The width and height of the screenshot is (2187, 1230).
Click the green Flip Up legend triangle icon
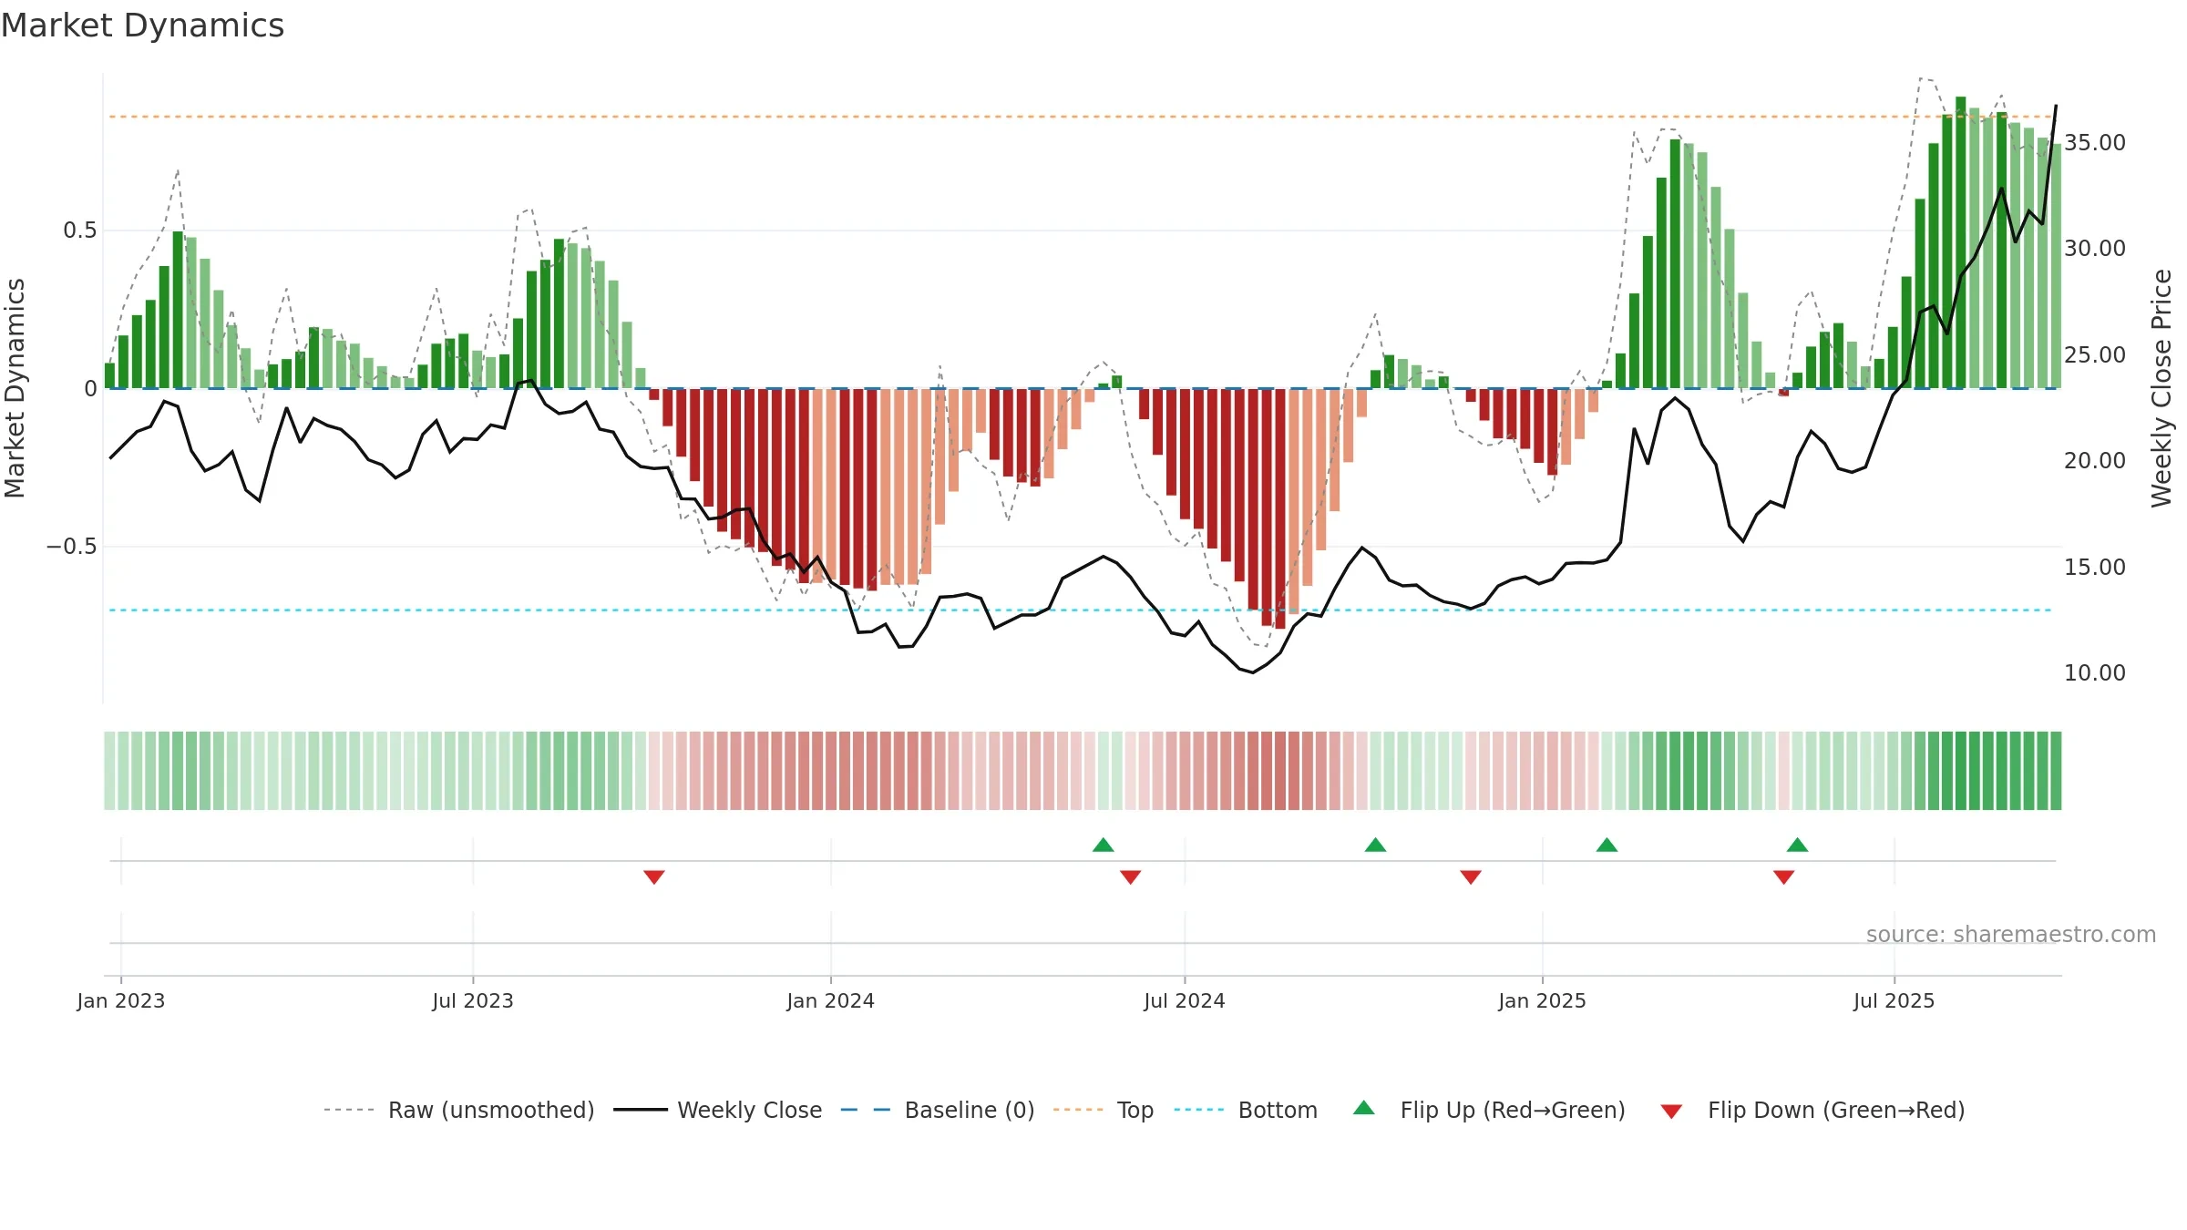click(1364, 1108)
